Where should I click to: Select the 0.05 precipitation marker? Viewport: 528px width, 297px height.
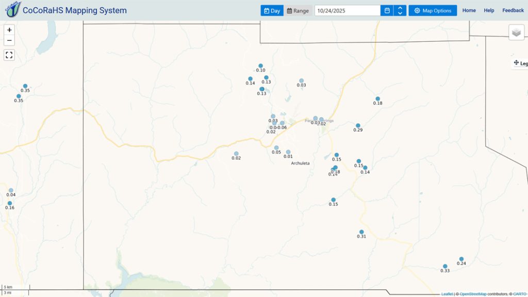pyautogui.click(x=276, y=148)
